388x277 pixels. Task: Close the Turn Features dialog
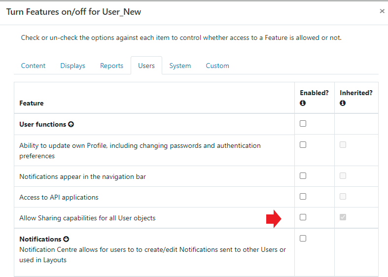pyautogui.click(x=382, y=11)
